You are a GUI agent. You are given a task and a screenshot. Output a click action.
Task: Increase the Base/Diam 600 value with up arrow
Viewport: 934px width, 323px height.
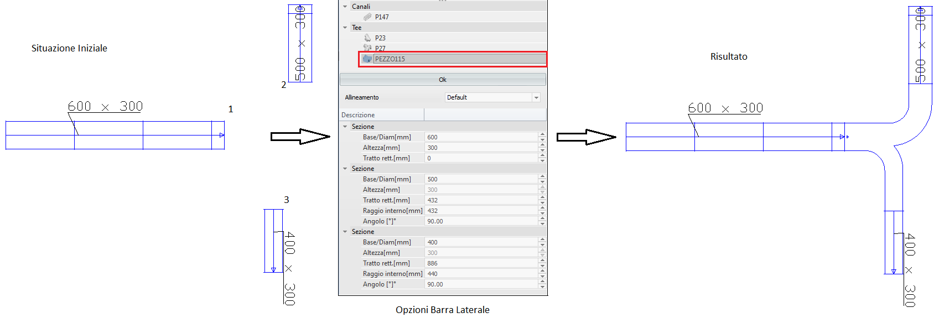coord(542,134)
